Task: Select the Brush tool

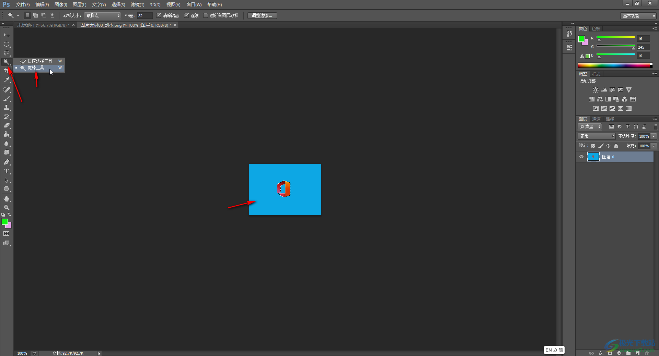Action: tap(7, 99)
